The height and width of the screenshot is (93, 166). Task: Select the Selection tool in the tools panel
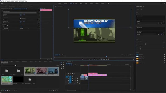point(61,63)
